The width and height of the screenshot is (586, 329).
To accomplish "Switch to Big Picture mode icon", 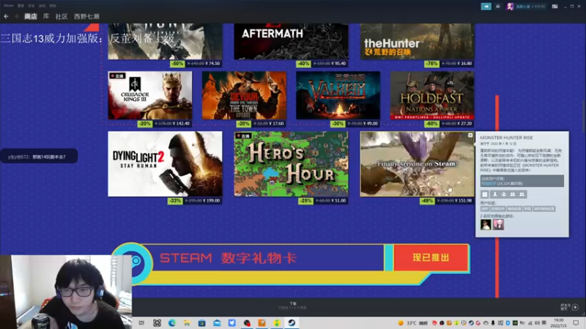I will [555, 7].
